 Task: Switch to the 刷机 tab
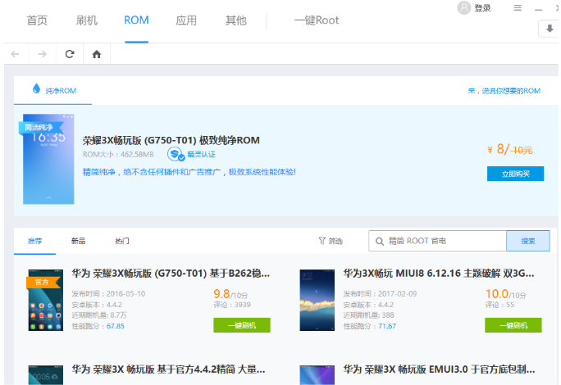[x=87, y=20]
